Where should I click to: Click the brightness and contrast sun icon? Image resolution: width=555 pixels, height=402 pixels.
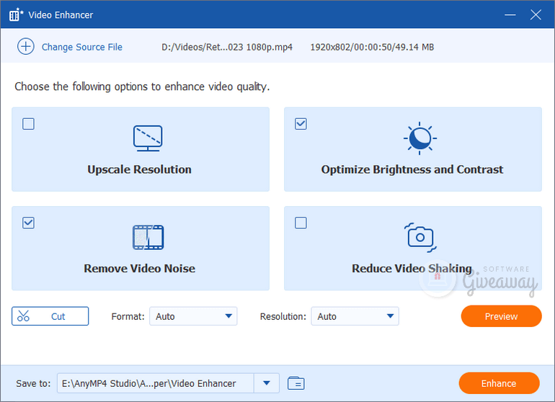419,138
